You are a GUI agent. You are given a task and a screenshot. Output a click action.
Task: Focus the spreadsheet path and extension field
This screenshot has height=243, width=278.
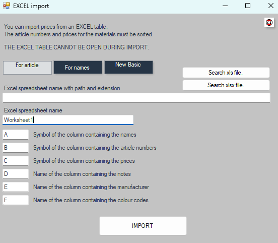(136, 98)
